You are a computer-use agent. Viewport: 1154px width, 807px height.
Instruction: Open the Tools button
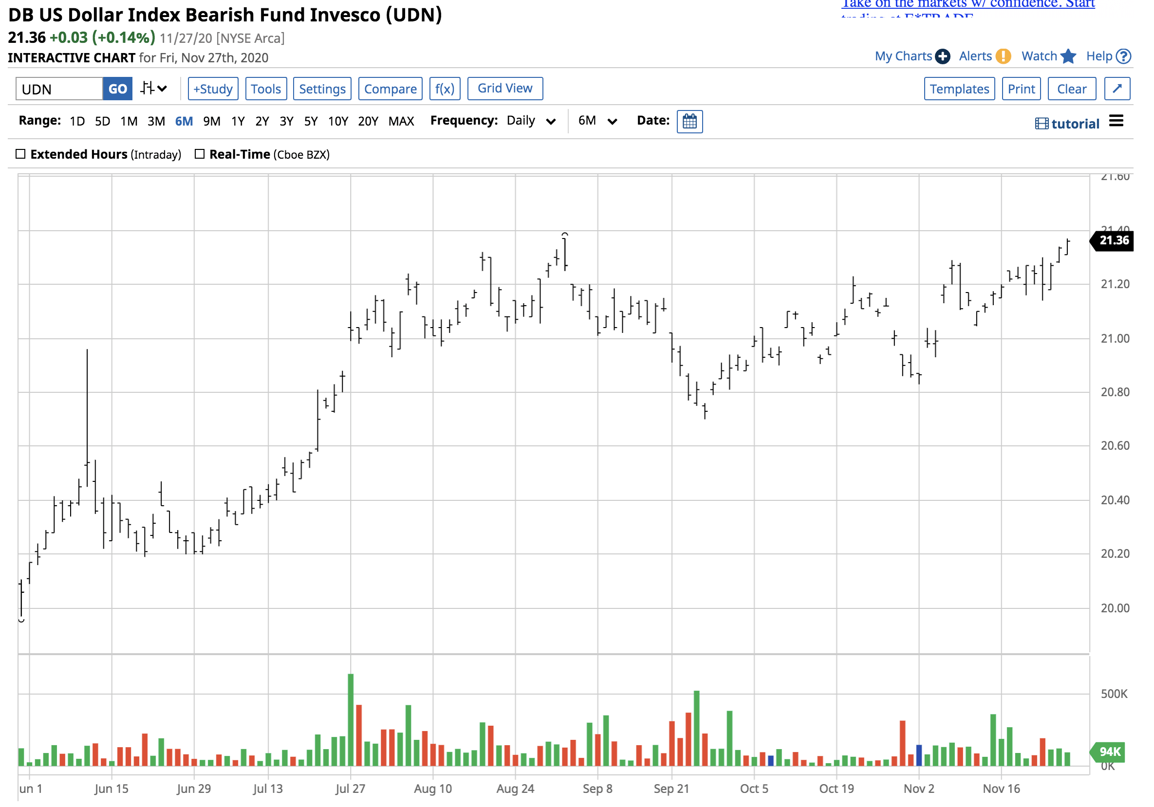(266, 89)
